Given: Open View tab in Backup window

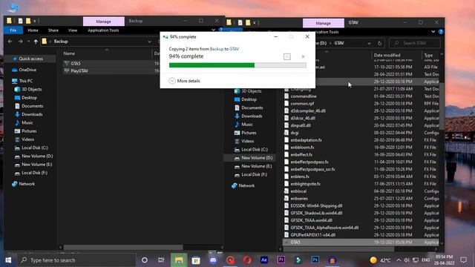Looking at the screenshot, I should (x=73, y=30).
